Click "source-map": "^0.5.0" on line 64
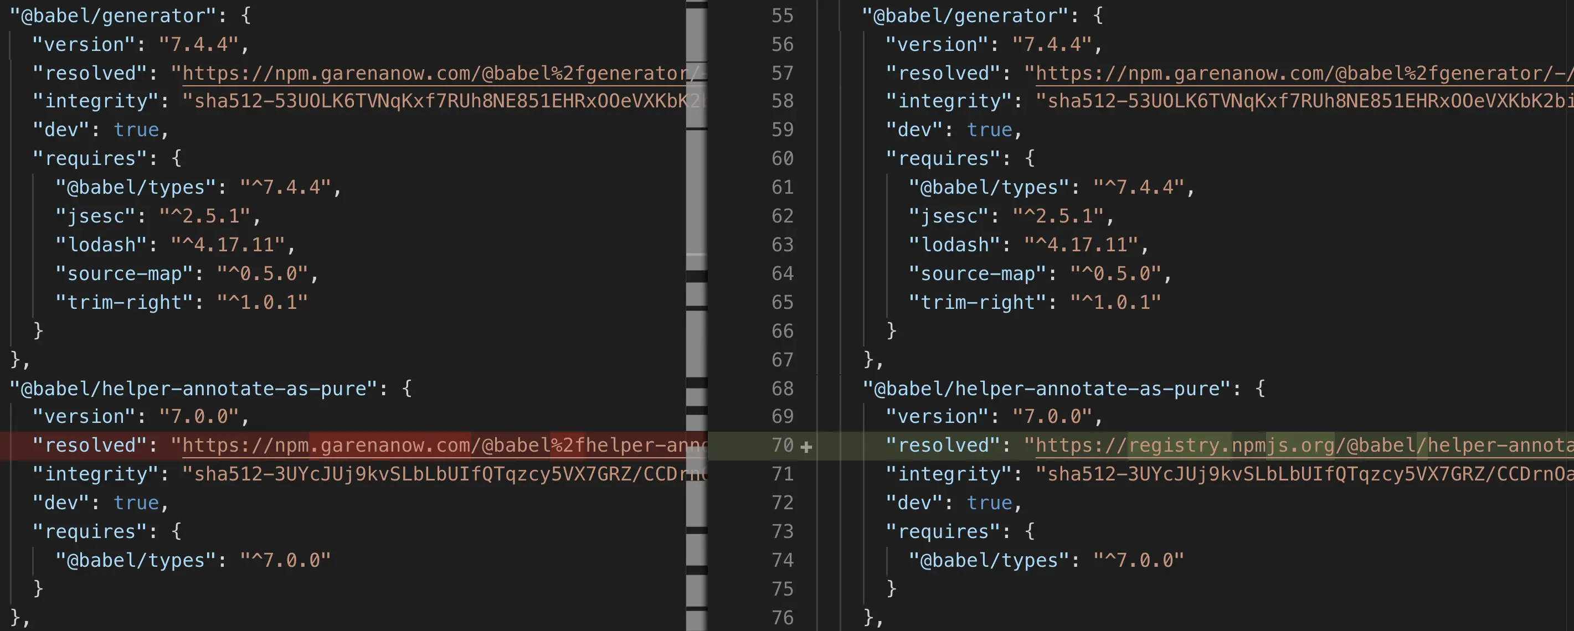Image resolution: width=1574 pixels, height=631 pixels. pos(1035,273)
